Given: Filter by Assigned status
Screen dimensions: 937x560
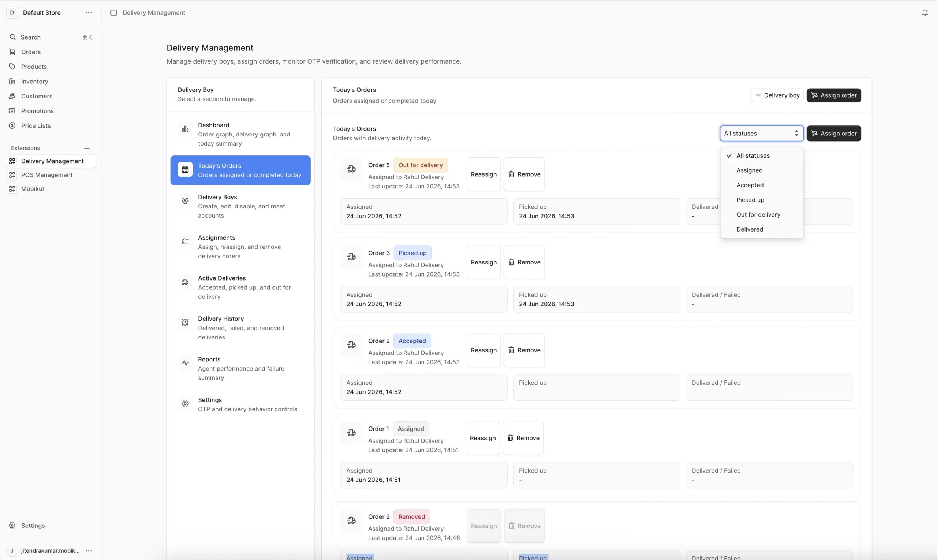Looking at the screenshot, I should tap(761, 170).
